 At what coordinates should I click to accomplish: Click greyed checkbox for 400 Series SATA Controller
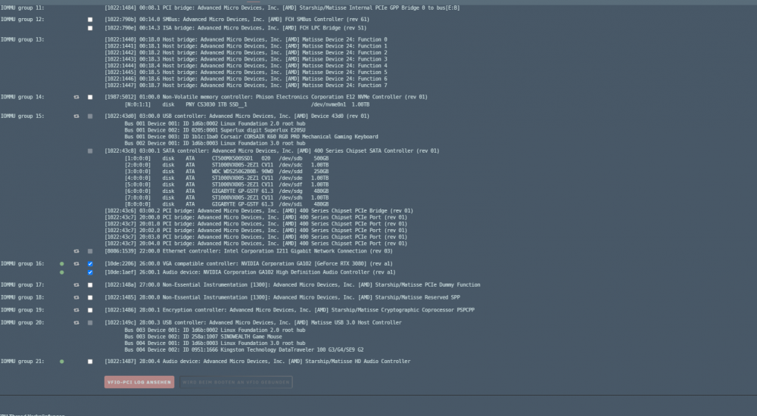pyautogui.click(x=90, y=151)
